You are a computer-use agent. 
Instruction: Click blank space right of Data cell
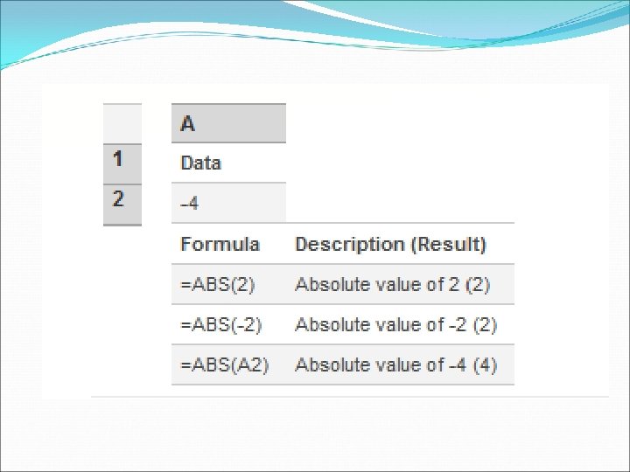[x=400, y=163]
